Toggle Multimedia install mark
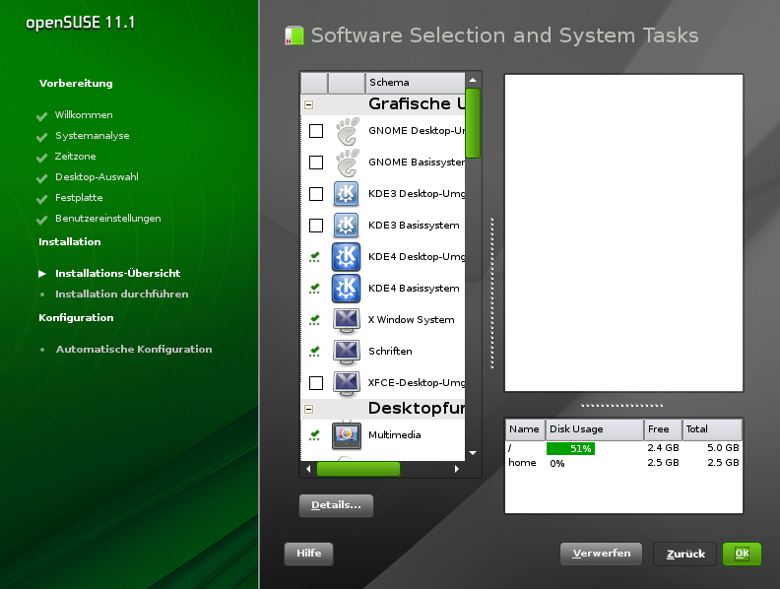 pos(314,434)
